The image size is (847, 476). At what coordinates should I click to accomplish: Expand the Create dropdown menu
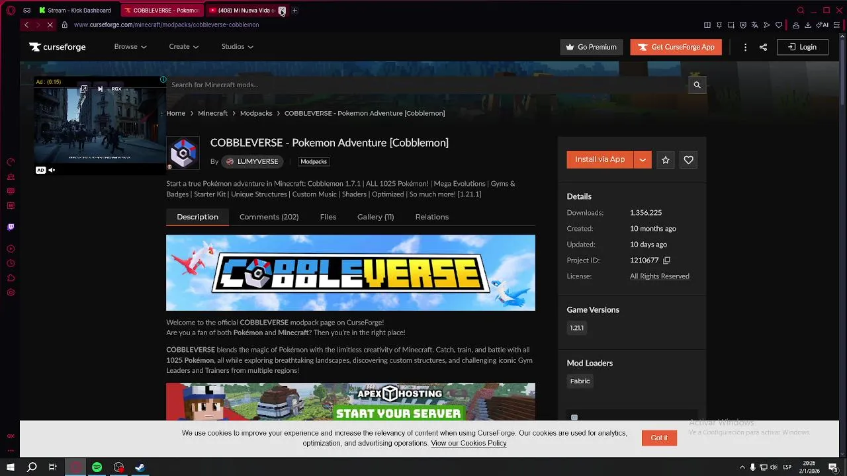(x=184, y=47)
